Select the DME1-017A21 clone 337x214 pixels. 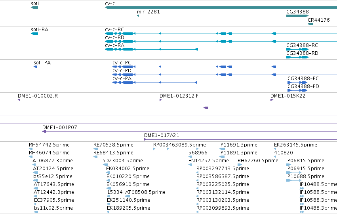(x=240, y=140)
